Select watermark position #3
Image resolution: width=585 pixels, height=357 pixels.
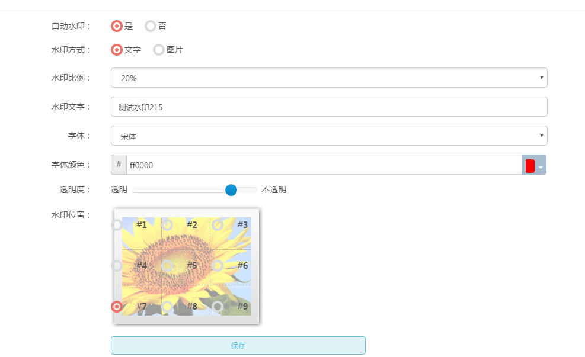point(218,225)
